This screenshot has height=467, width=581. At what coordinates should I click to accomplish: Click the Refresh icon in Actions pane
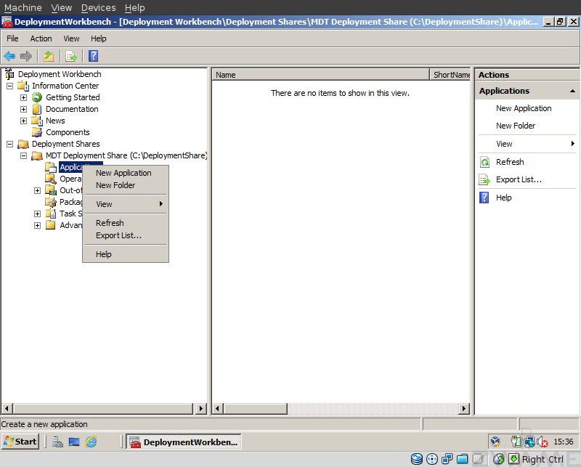click(x=484, y=162)
